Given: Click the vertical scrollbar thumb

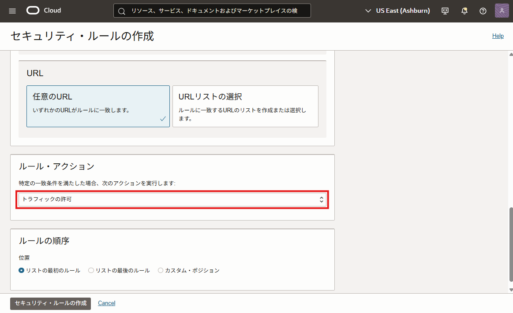Looking at the screenshot, I should [511, 244].
